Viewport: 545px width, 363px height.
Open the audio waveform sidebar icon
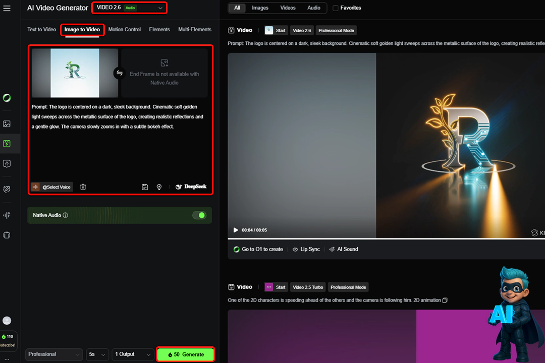tap(7, 215)
